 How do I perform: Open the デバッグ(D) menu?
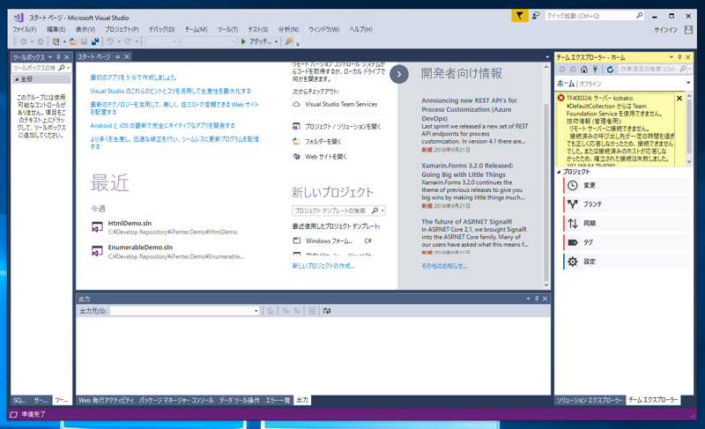tap(161, 29)
